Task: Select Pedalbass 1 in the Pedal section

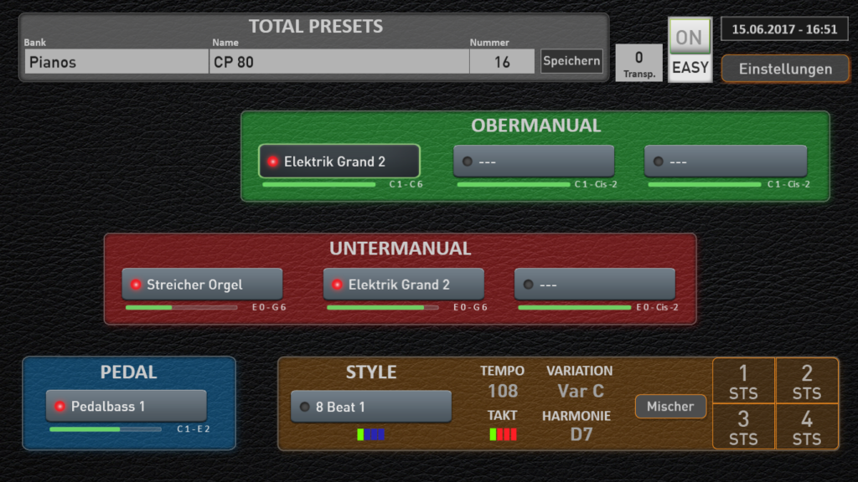Action: click(127, 406)
